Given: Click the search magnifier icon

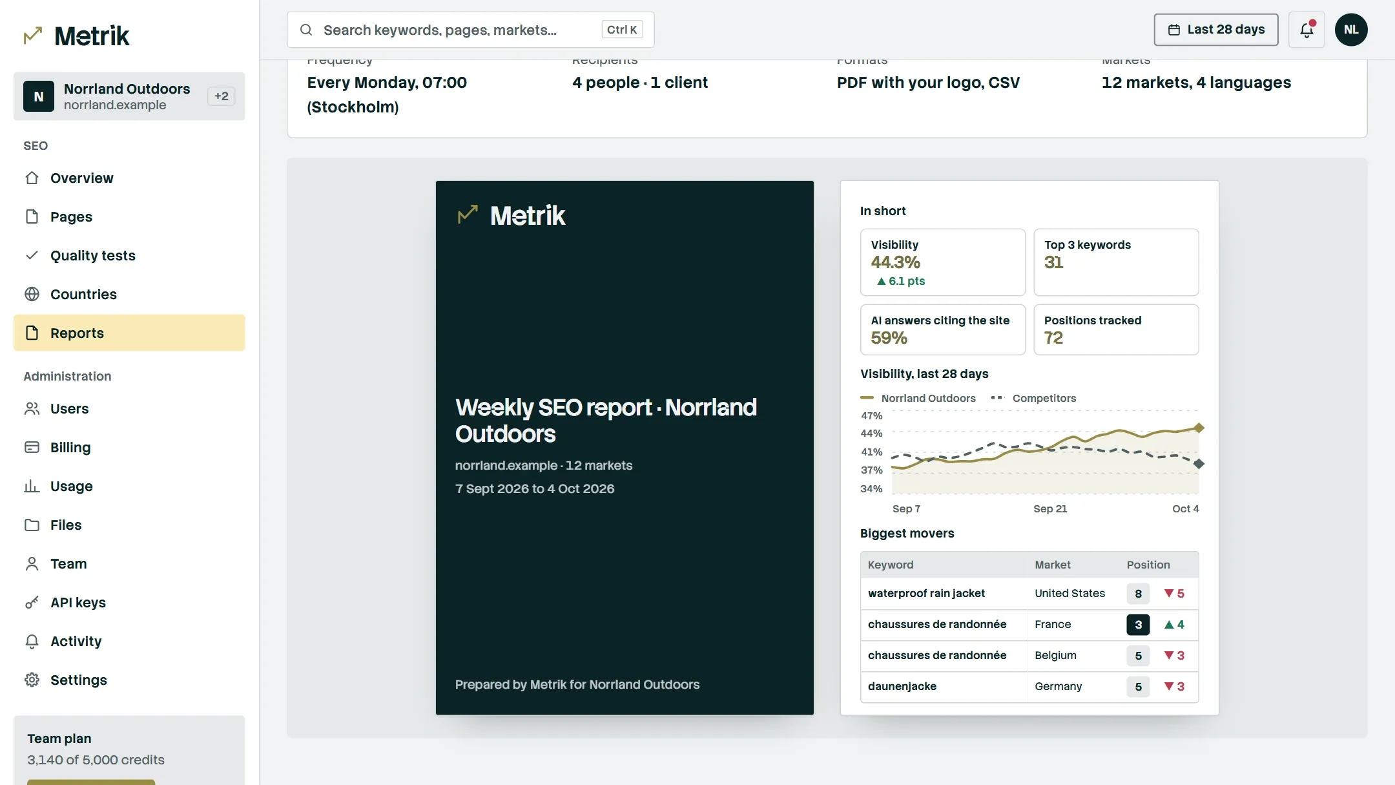Looking at the screenshot, I should pyautogui.click(x=306, y=30).
